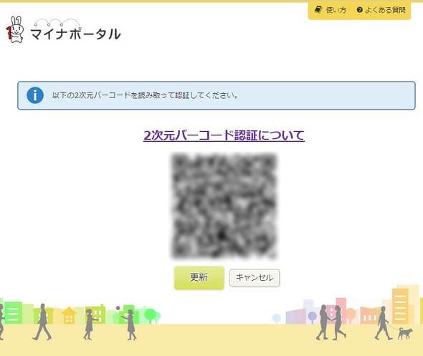Click the マイナポータル title text
This screenshot has height=356, width=423.
75,34
